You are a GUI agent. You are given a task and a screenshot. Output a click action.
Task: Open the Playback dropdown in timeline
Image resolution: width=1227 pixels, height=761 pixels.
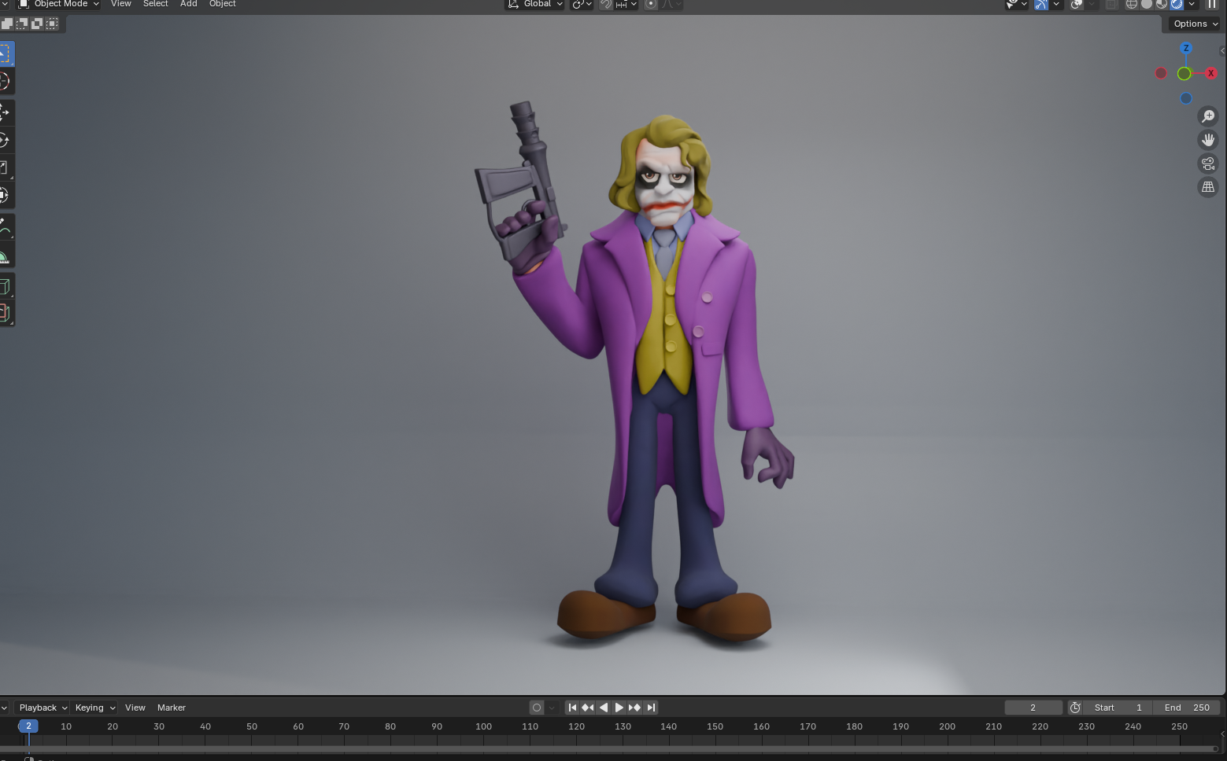point(43,708)
